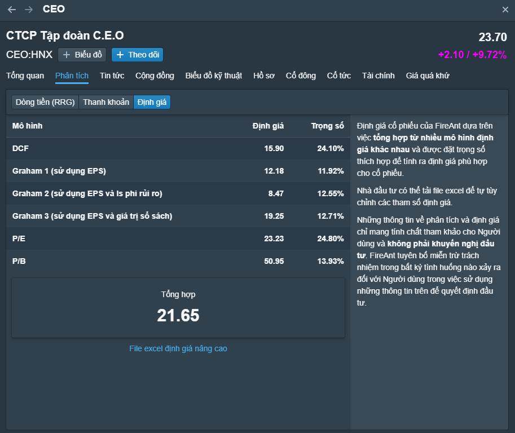Open the Giá quá khứ tab

[428, 76]
